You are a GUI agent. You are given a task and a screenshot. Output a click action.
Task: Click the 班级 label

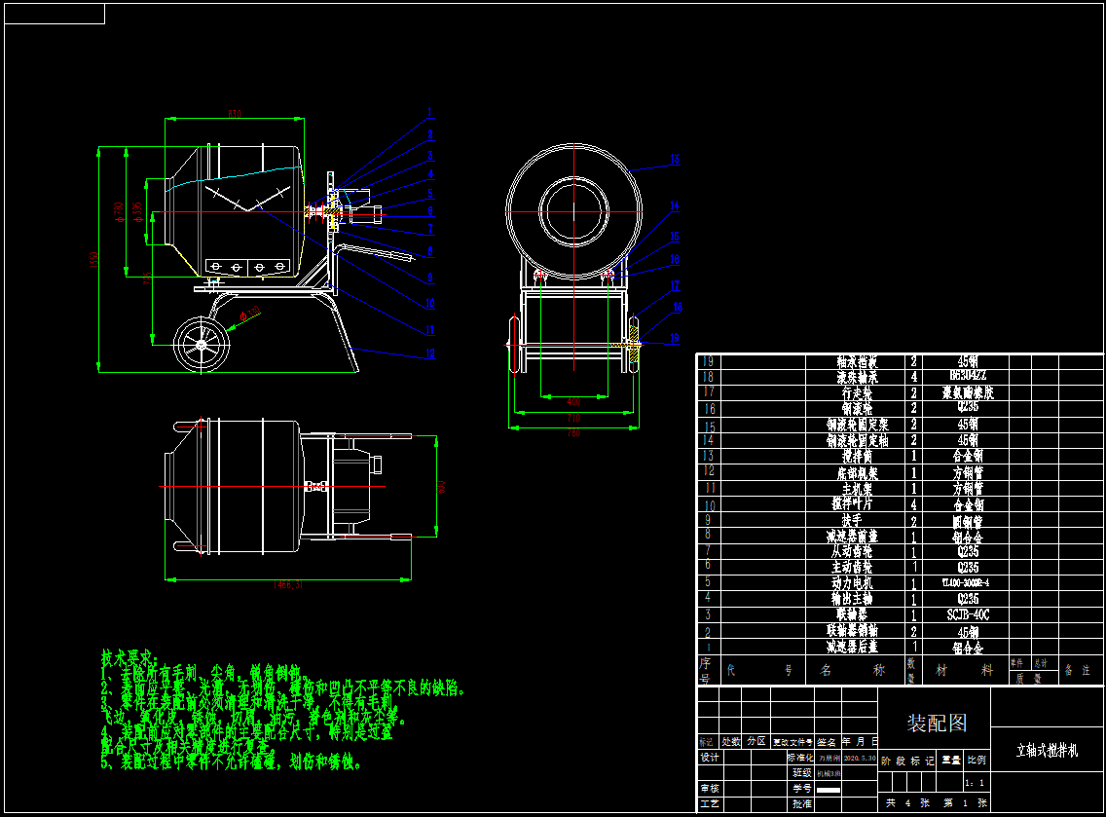pyautogui.click(x=800, y=772)
